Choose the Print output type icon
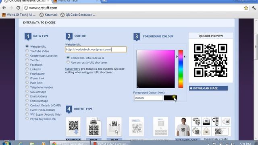Screen dimensions: 258x145 [x=94, y=126]
